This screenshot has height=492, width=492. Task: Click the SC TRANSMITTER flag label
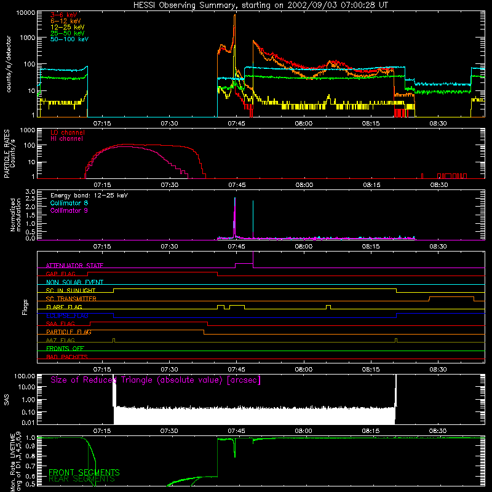coord(71,298)
